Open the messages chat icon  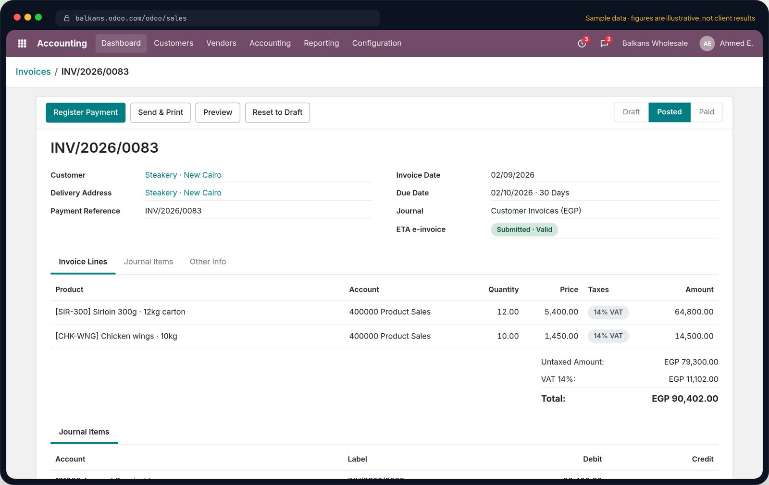pos(604,43)
